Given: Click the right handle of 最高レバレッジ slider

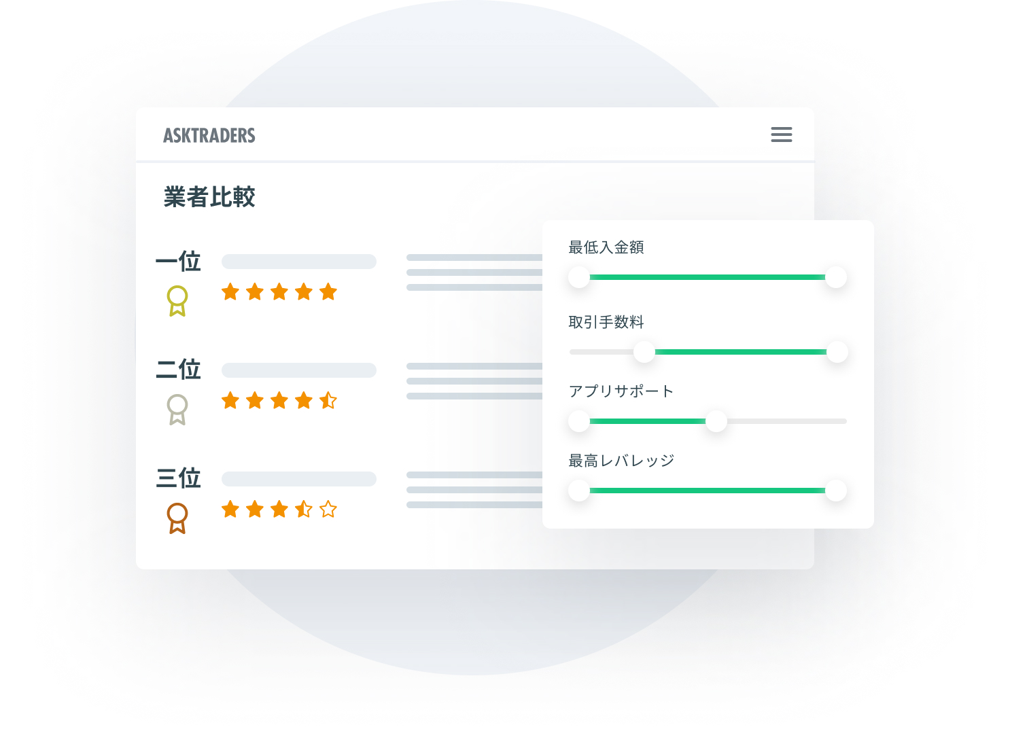Looking at the screenshot, I should click(836, 491).
